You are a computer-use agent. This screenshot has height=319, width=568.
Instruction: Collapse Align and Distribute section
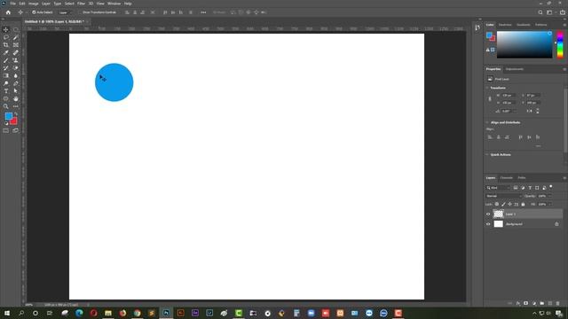(487, 122)
